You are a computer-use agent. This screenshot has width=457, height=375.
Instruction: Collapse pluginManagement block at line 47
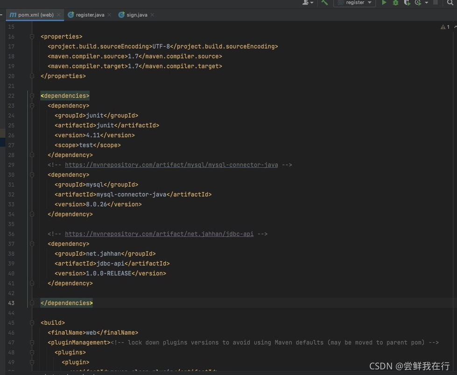pos(32,343)
